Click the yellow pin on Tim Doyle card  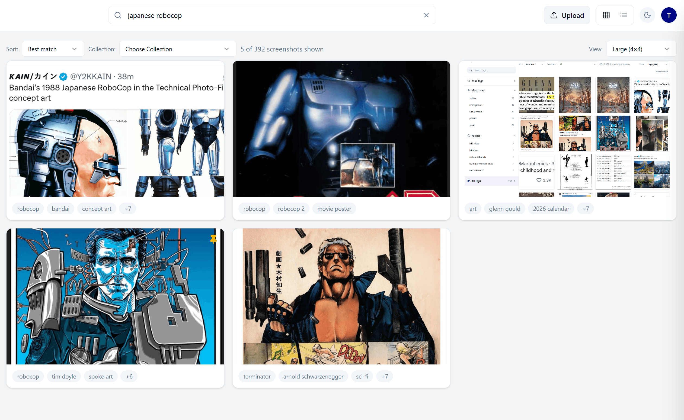(x=213, y=238)
